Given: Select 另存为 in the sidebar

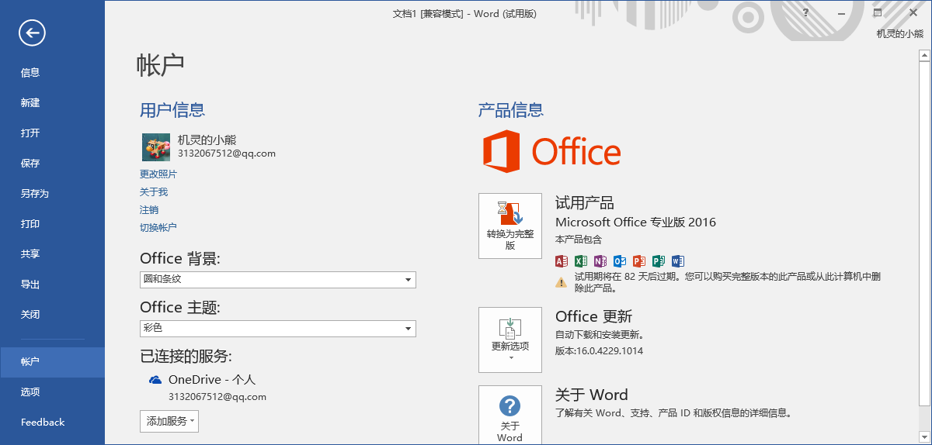Looking at the screenshot, I should [35, 194].
